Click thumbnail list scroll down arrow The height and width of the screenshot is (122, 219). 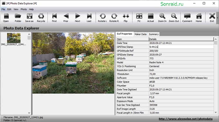[x=29, y=113]
